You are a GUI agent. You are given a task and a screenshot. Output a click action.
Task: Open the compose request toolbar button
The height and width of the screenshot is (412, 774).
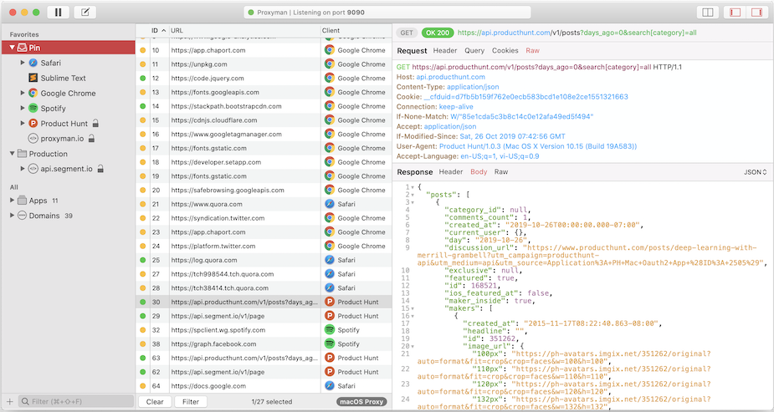[x=85, y=13]
